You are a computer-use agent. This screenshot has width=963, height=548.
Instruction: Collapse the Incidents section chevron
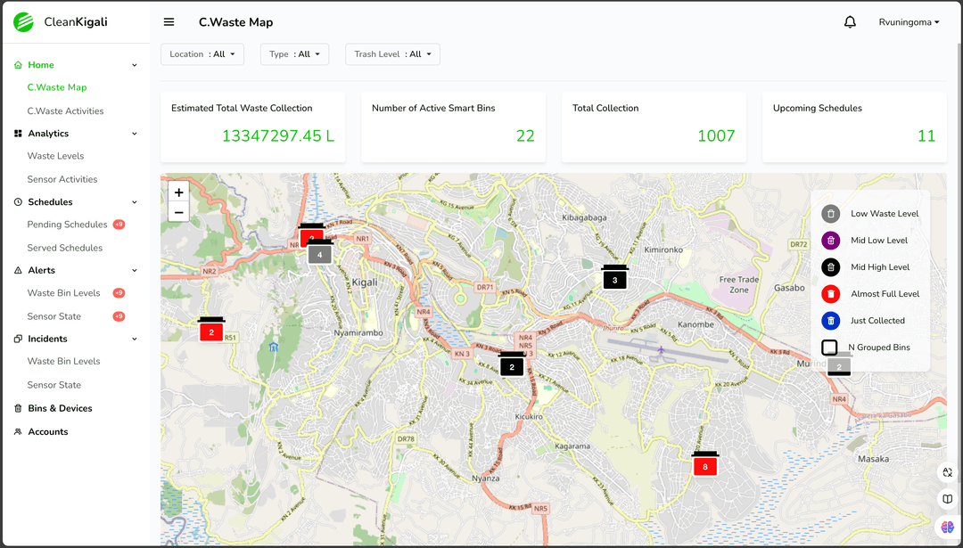pyautogui.click(x=135, y=339)
